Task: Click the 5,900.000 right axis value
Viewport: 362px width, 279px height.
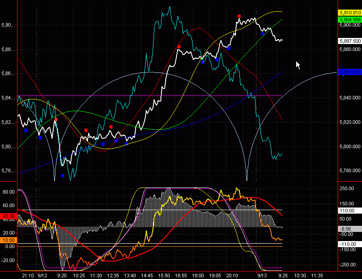Action: tap(350, 25)
